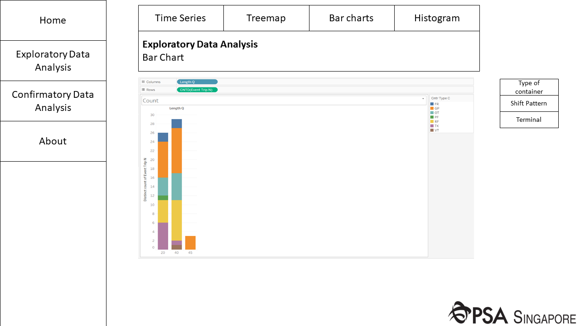Choose the Terminal filter
This screenshot has height=326, width=580.
coord(529,120)
